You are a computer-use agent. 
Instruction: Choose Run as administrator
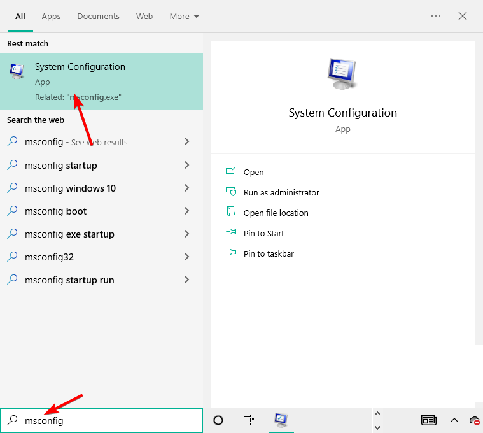pos(281,192)
